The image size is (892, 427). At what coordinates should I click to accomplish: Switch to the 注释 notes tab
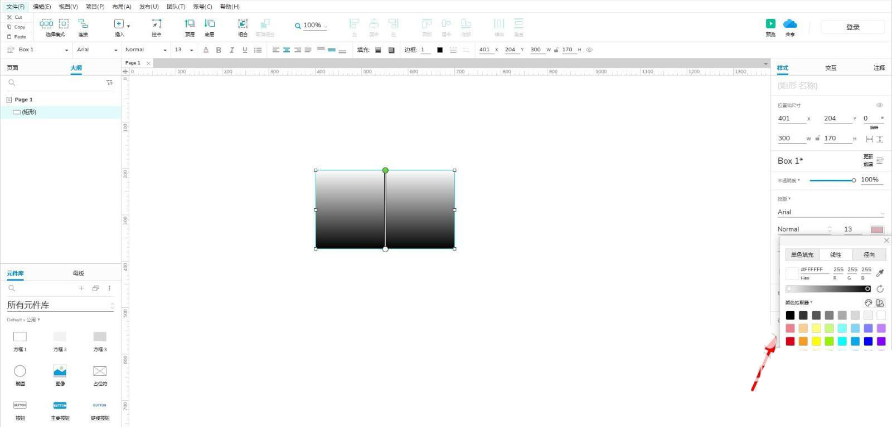879,68
